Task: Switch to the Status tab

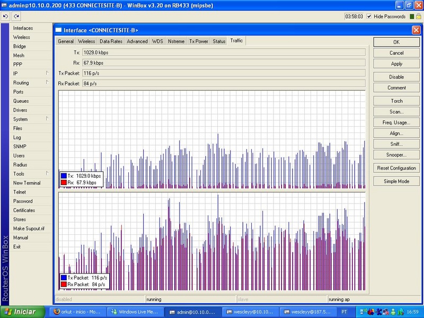Action: point(219,41)
